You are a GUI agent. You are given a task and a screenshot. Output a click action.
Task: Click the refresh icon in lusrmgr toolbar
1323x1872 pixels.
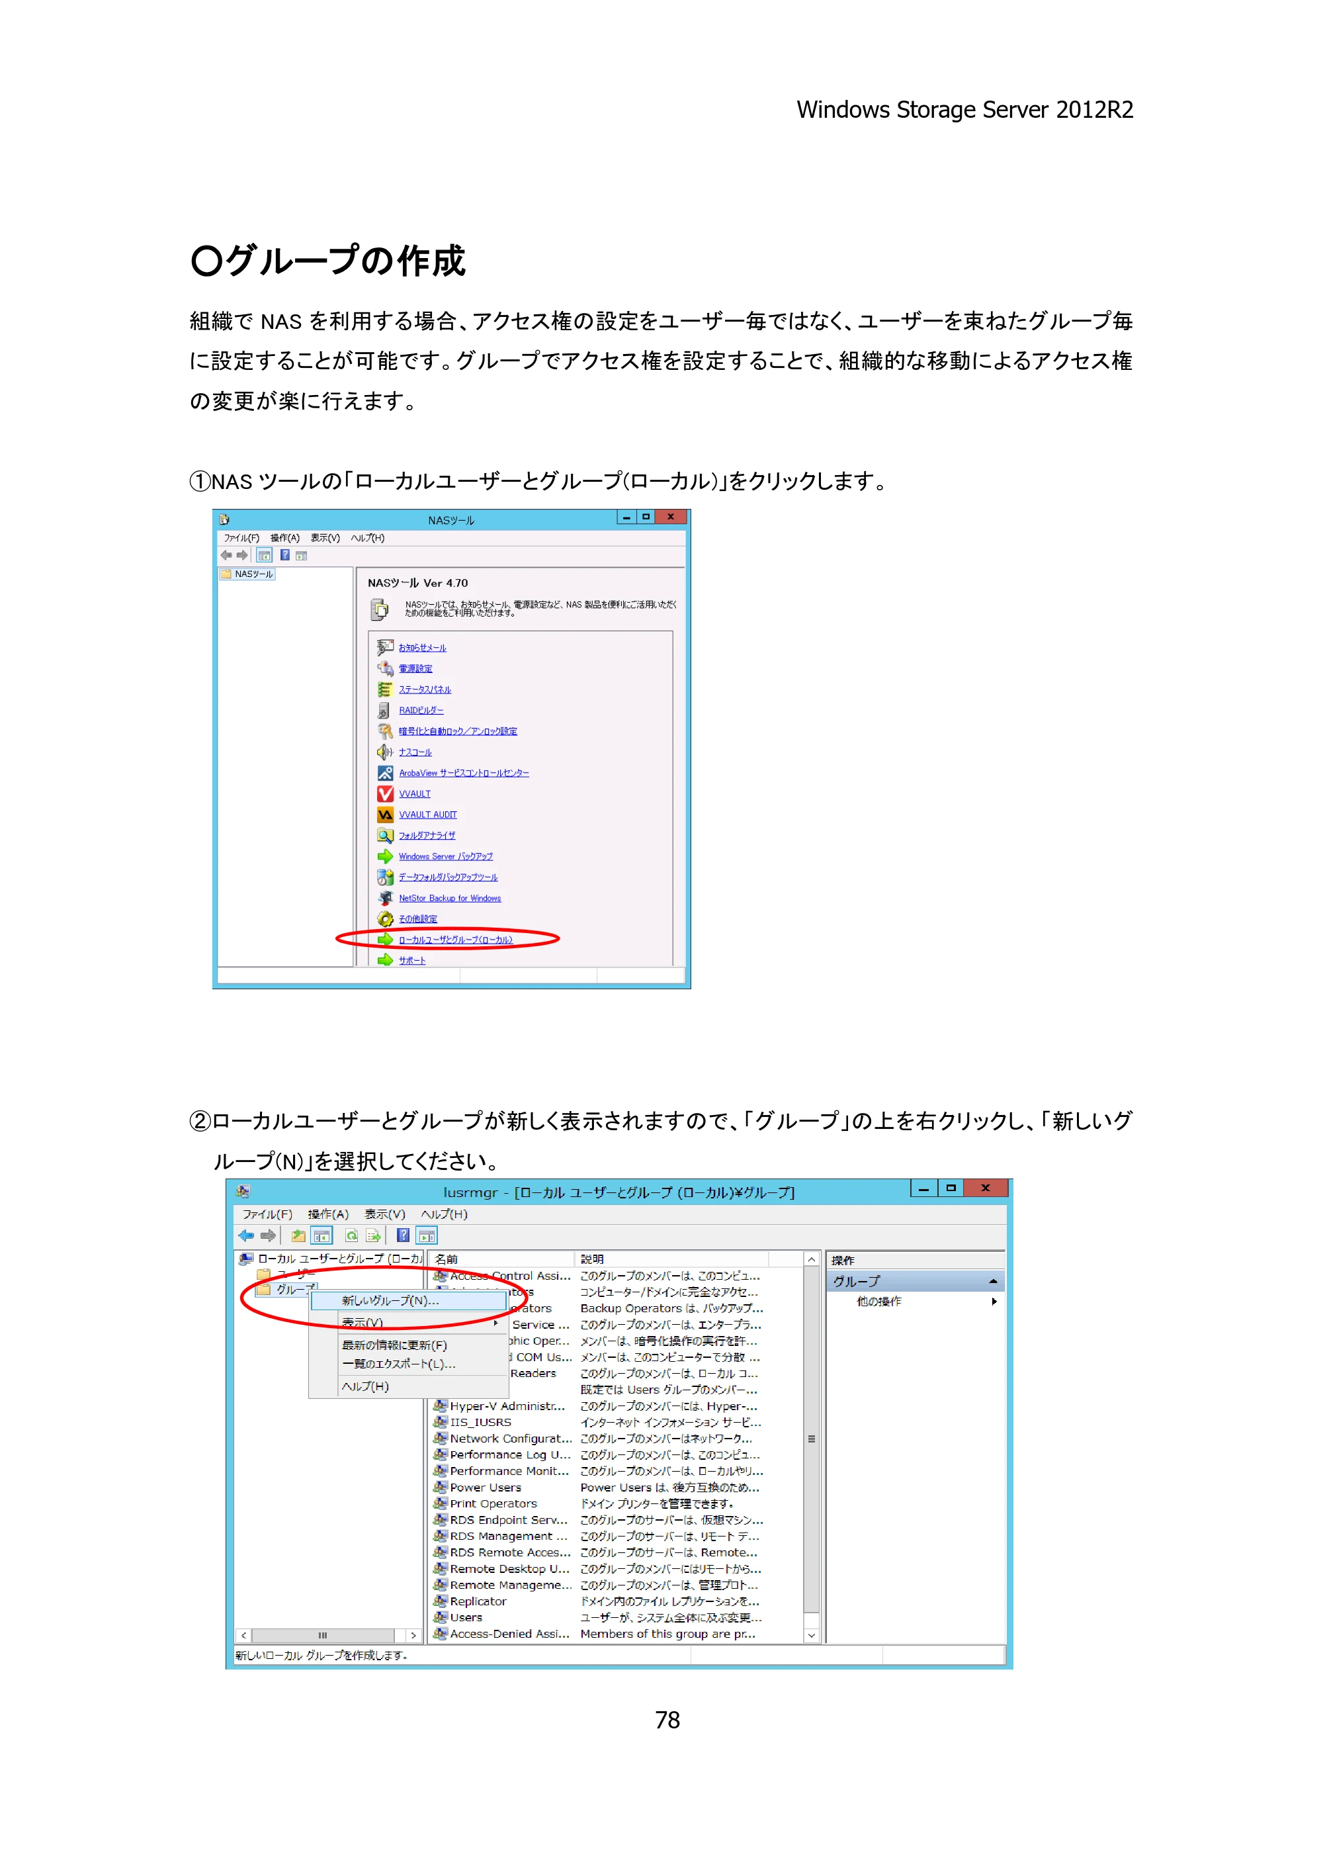point(351,1235)
